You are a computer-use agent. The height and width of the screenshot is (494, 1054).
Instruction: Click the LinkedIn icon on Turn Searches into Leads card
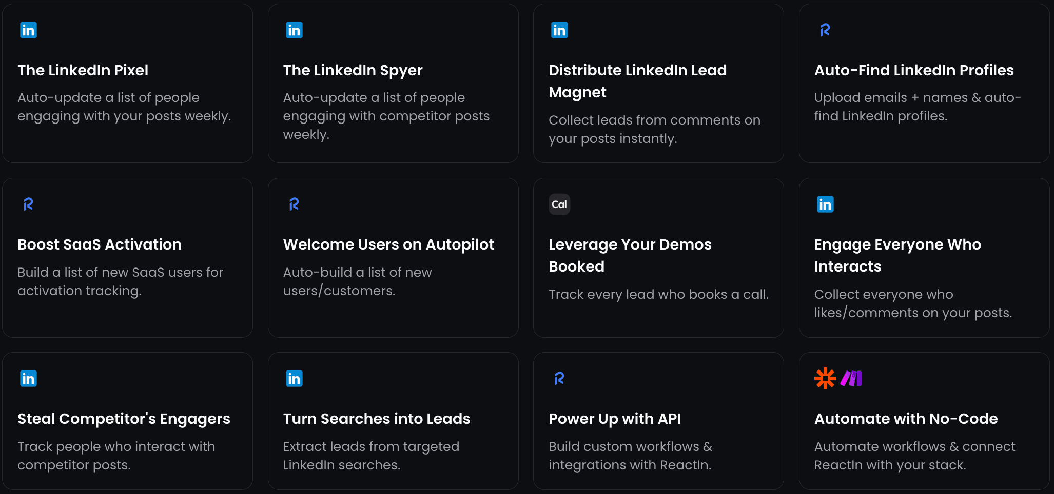(294, 379)
